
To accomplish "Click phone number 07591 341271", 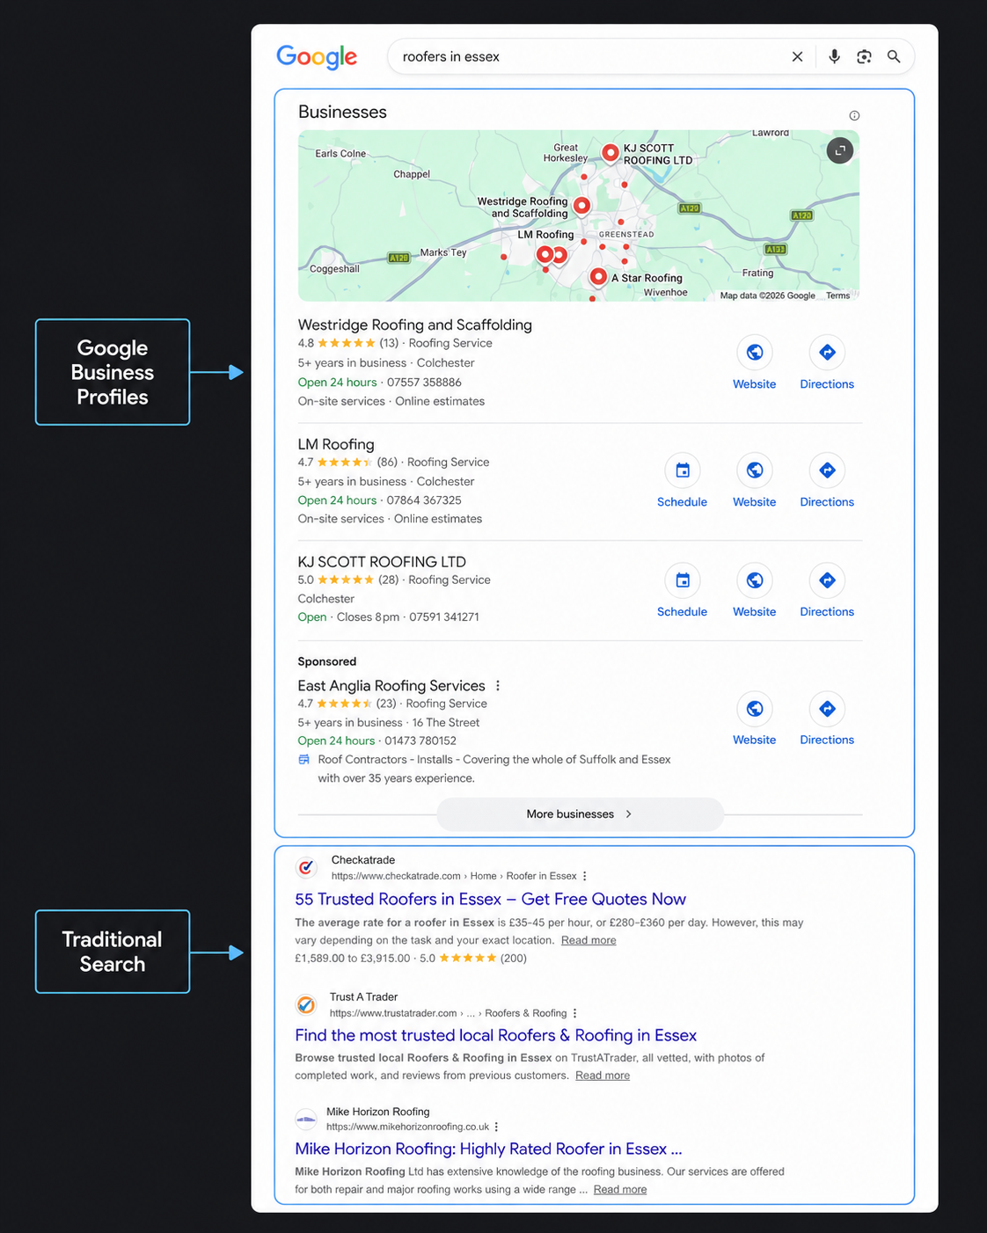I will point(444,617).
